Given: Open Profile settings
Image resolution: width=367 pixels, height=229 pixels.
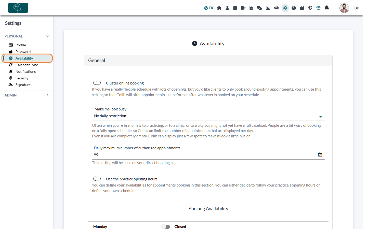Looking at the screenshot, I should [x=21, y=45].
